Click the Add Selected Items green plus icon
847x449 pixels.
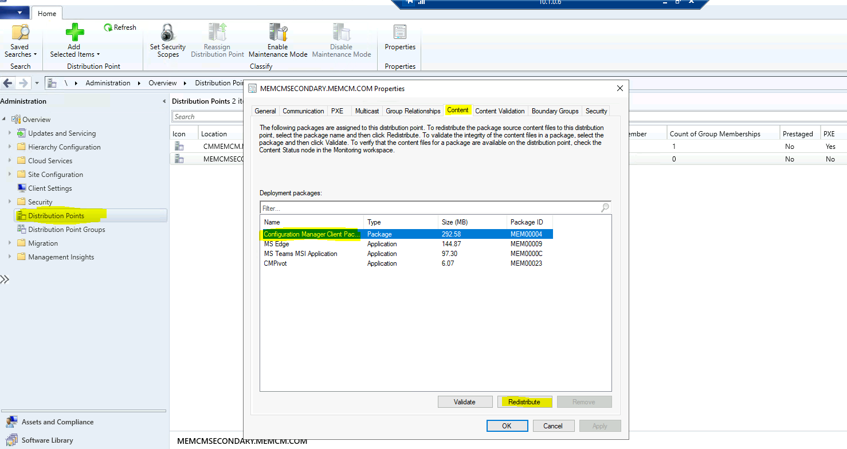coord(74,33)
